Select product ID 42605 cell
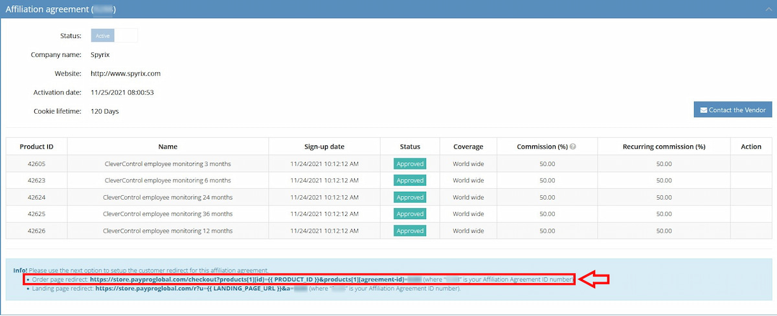This screenshot has height=316, width=777. (36, 163)
